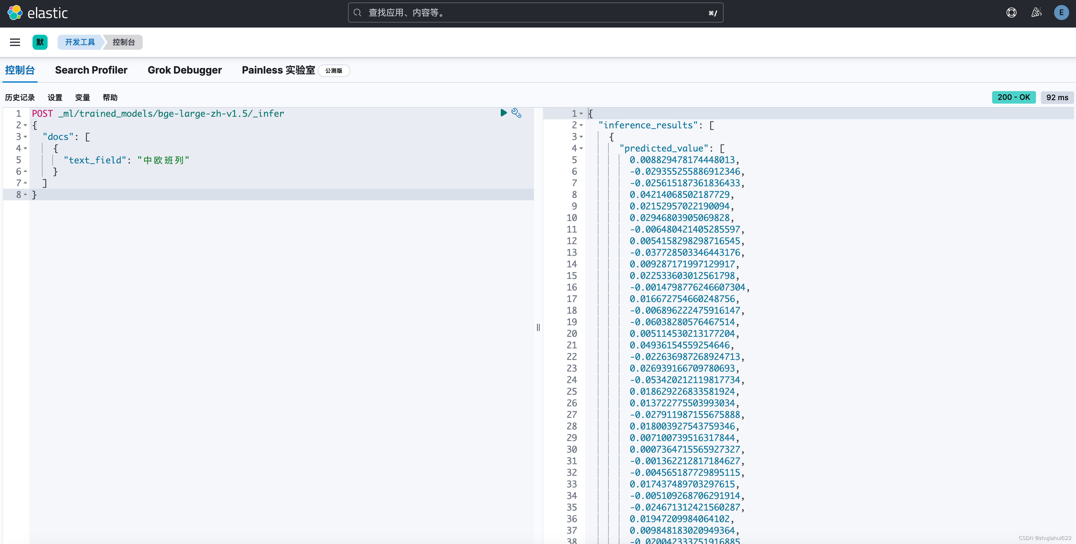Screen dimensions: 1076x544
Task: Click the green default space badge
Action: [40, 42]
